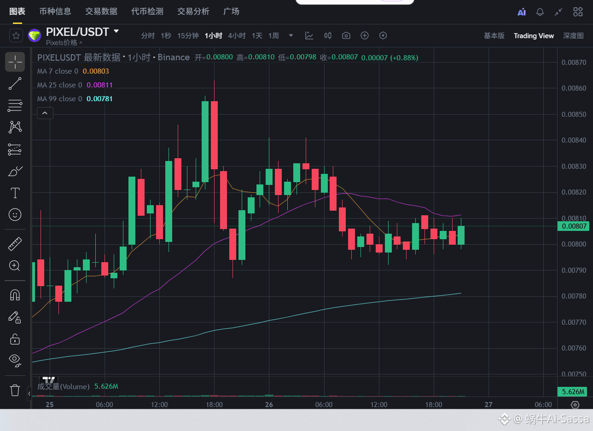The image size is (593, 431).
Task: Select the 1小时 interval
Action: 214,35
